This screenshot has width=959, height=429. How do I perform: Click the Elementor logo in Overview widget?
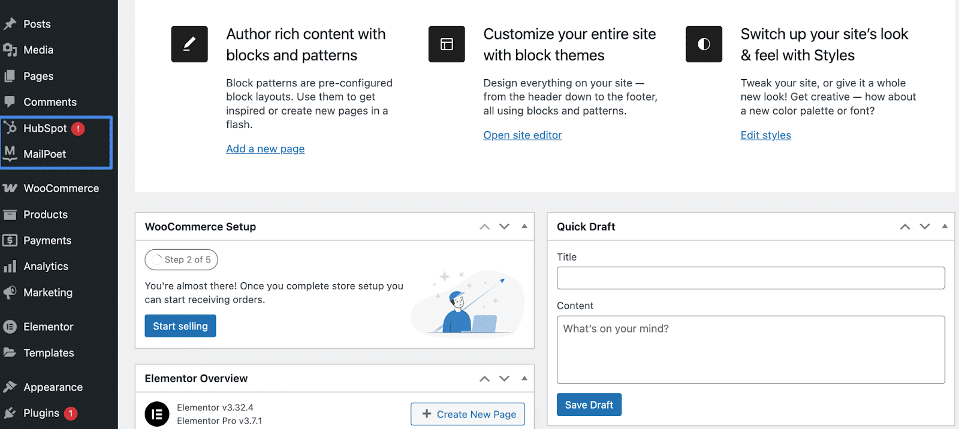(157, 414)
